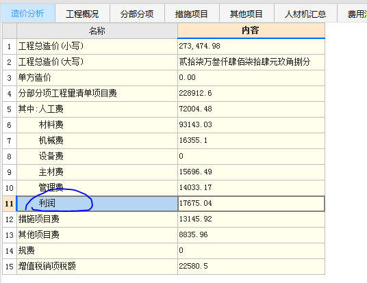Select the 材料费 cell

click(x=97, y=125)
